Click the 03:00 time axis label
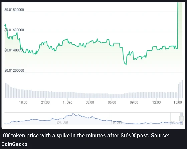This screenshot has width=187, height=149. tap(90, 102)
